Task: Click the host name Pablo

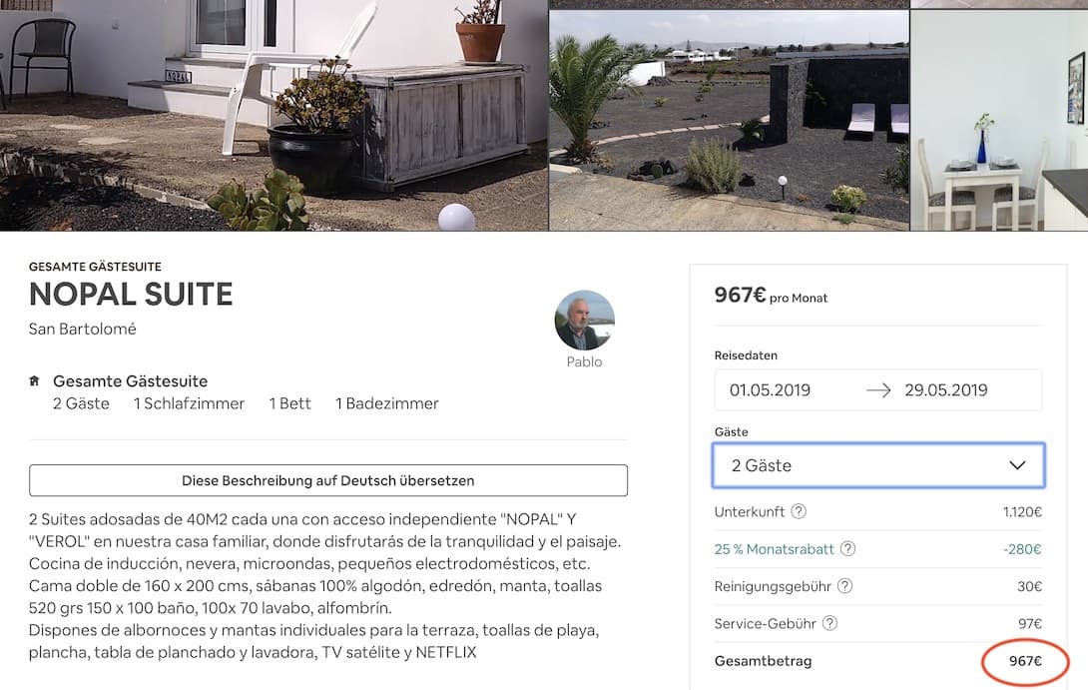Action: [584, 361]
